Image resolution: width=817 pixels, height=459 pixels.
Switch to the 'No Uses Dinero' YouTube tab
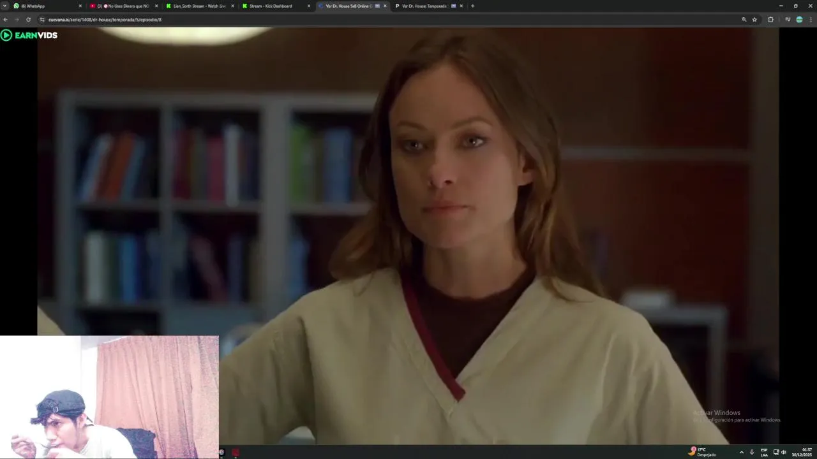124,6
